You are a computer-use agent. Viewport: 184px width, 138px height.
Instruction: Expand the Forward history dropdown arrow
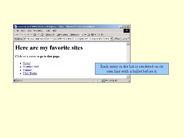[x=31, y=34]
